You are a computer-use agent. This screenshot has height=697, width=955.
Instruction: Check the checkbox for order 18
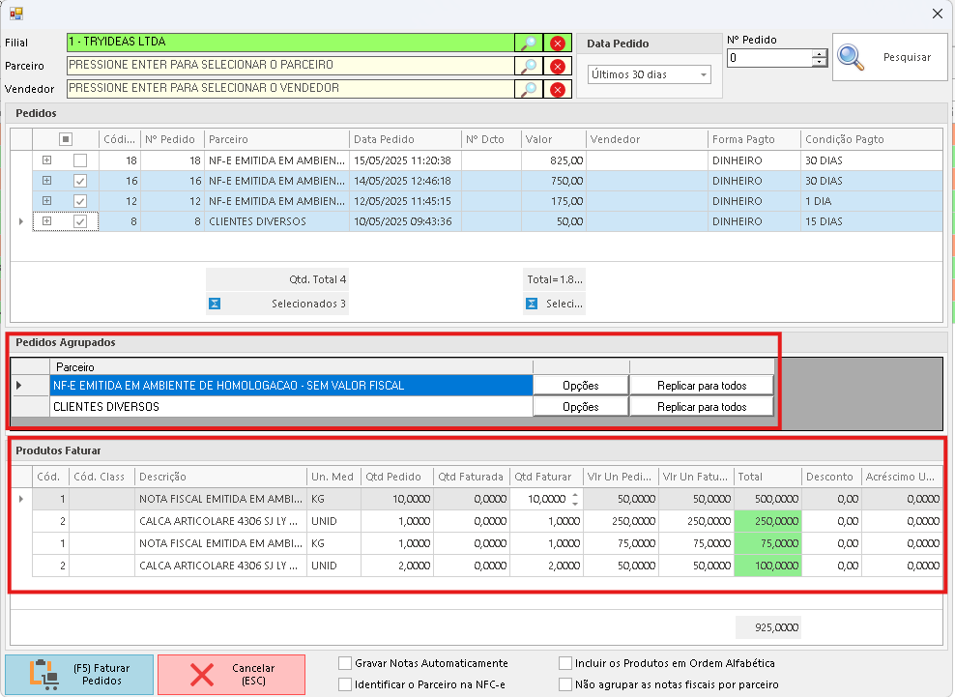coord(80,160)
